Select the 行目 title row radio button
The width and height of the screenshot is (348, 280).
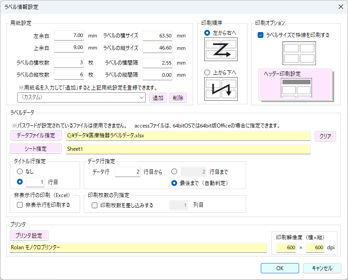coord(20,182)
